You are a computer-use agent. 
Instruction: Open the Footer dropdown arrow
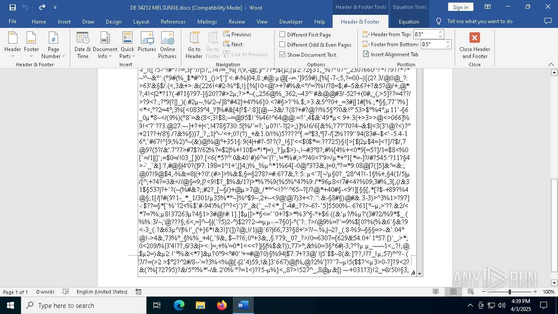click(x=31, y=56)
